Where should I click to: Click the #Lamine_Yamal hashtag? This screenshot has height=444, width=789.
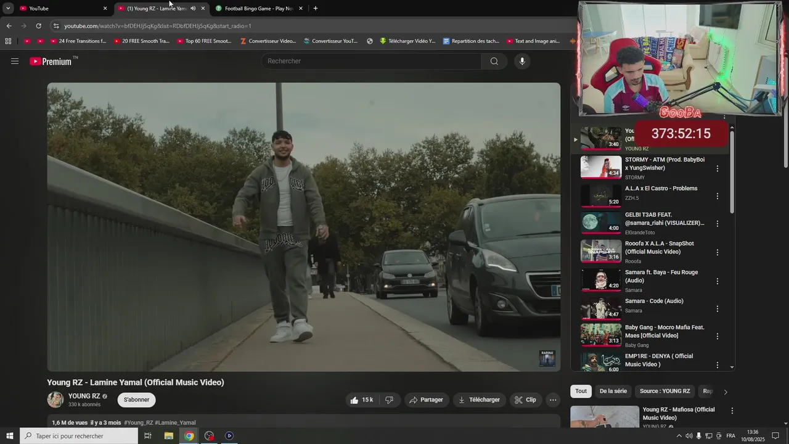point(175,422)
